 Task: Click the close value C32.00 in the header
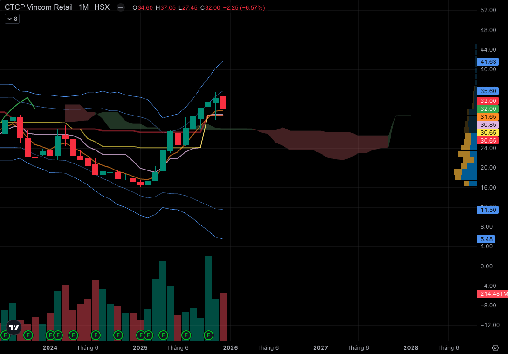(210, 8)
